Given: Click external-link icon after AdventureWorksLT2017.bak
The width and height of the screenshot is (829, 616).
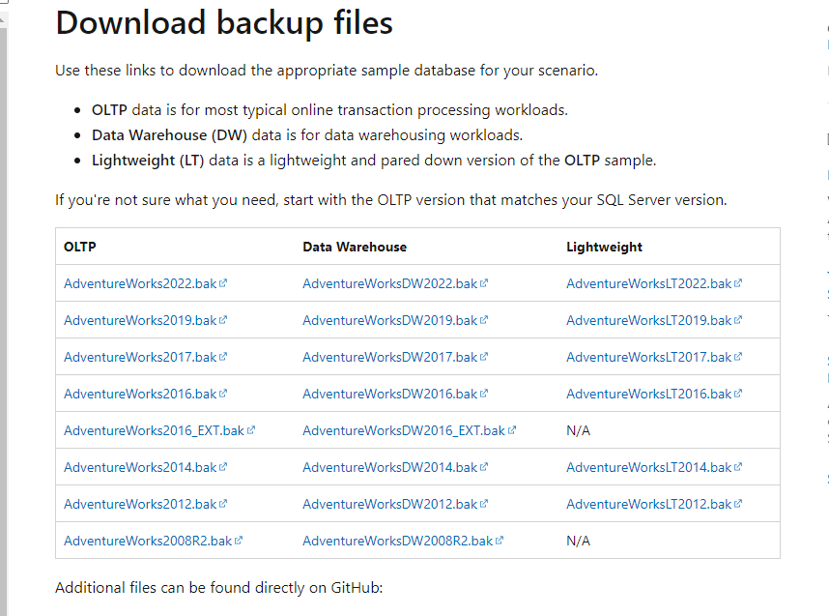Looking at the screenshot, I should pos(738,357).
